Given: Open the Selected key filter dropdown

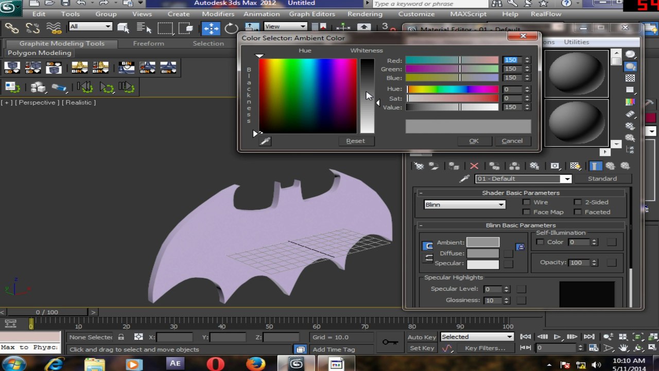Looking at the screenshot, I should point(477,337).
